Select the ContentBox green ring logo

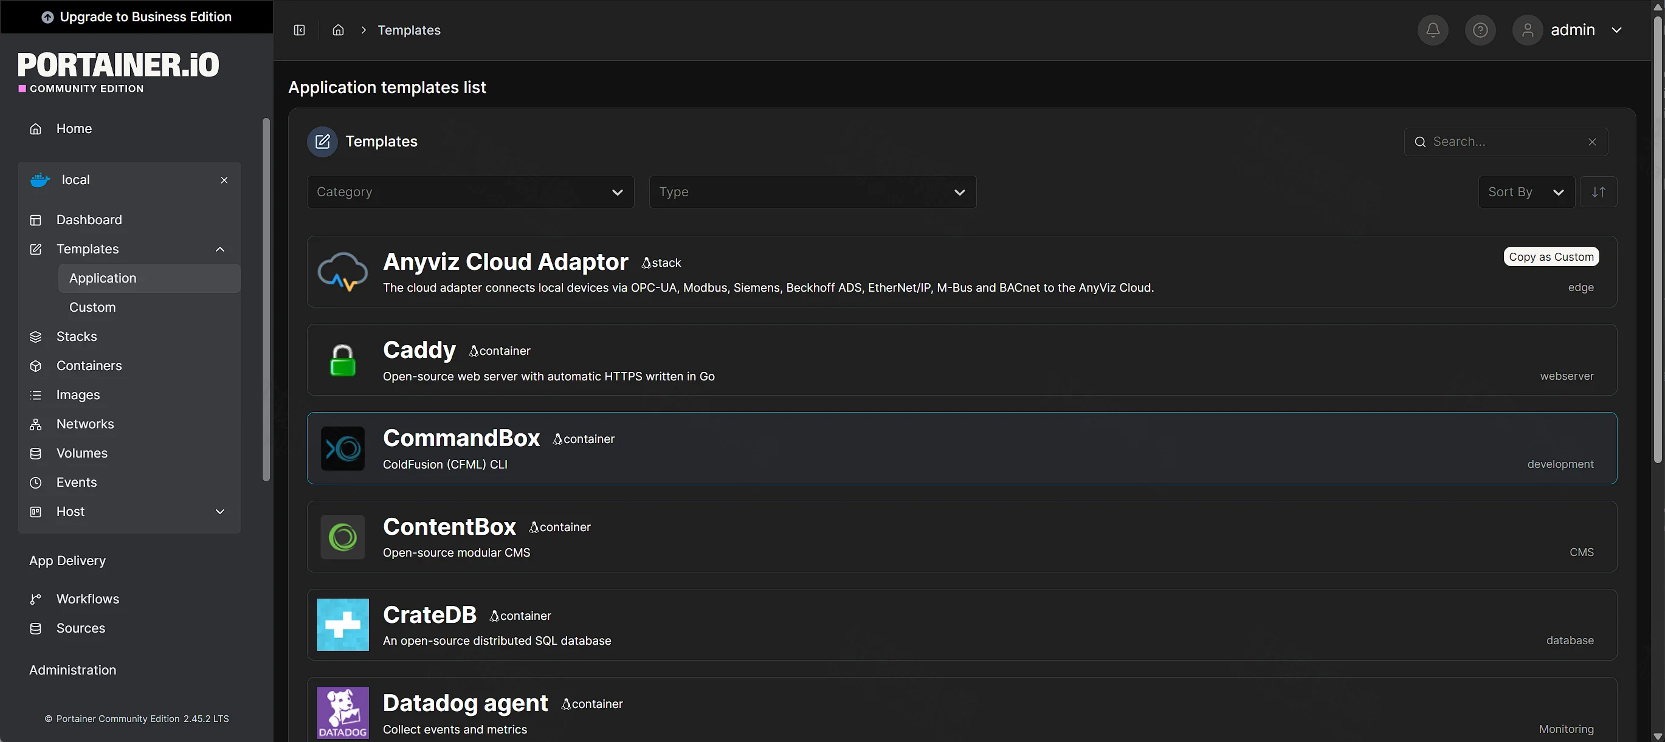click(x=343, y=537)
